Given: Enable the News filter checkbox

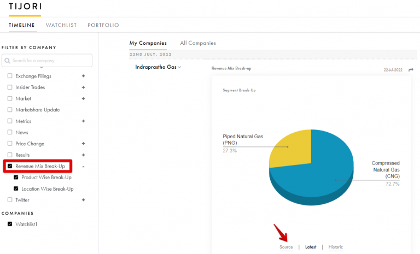Looking at the screenshot, I should 10,132.
